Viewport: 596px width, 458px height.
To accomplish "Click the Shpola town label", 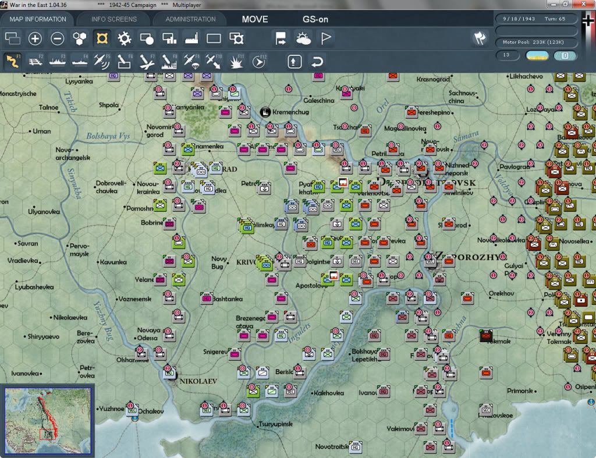I will (x=109, y=105).
